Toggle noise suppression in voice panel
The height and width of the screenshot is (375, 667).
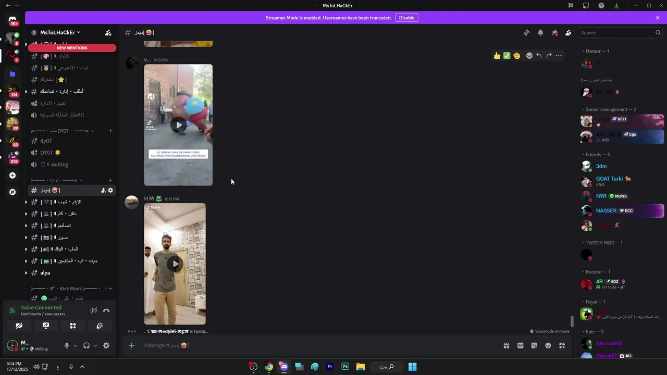click(94, 310)
